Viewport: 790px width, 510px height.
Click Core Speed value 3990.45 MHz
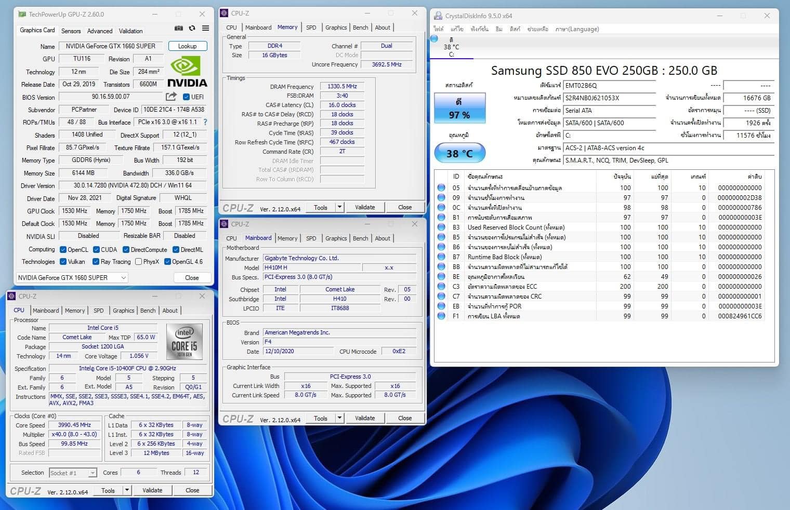tap(74, 425)
